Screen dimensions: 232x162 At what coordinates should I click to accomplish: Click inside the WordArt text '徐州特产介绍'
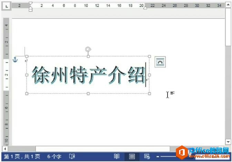tap(88, 75)
